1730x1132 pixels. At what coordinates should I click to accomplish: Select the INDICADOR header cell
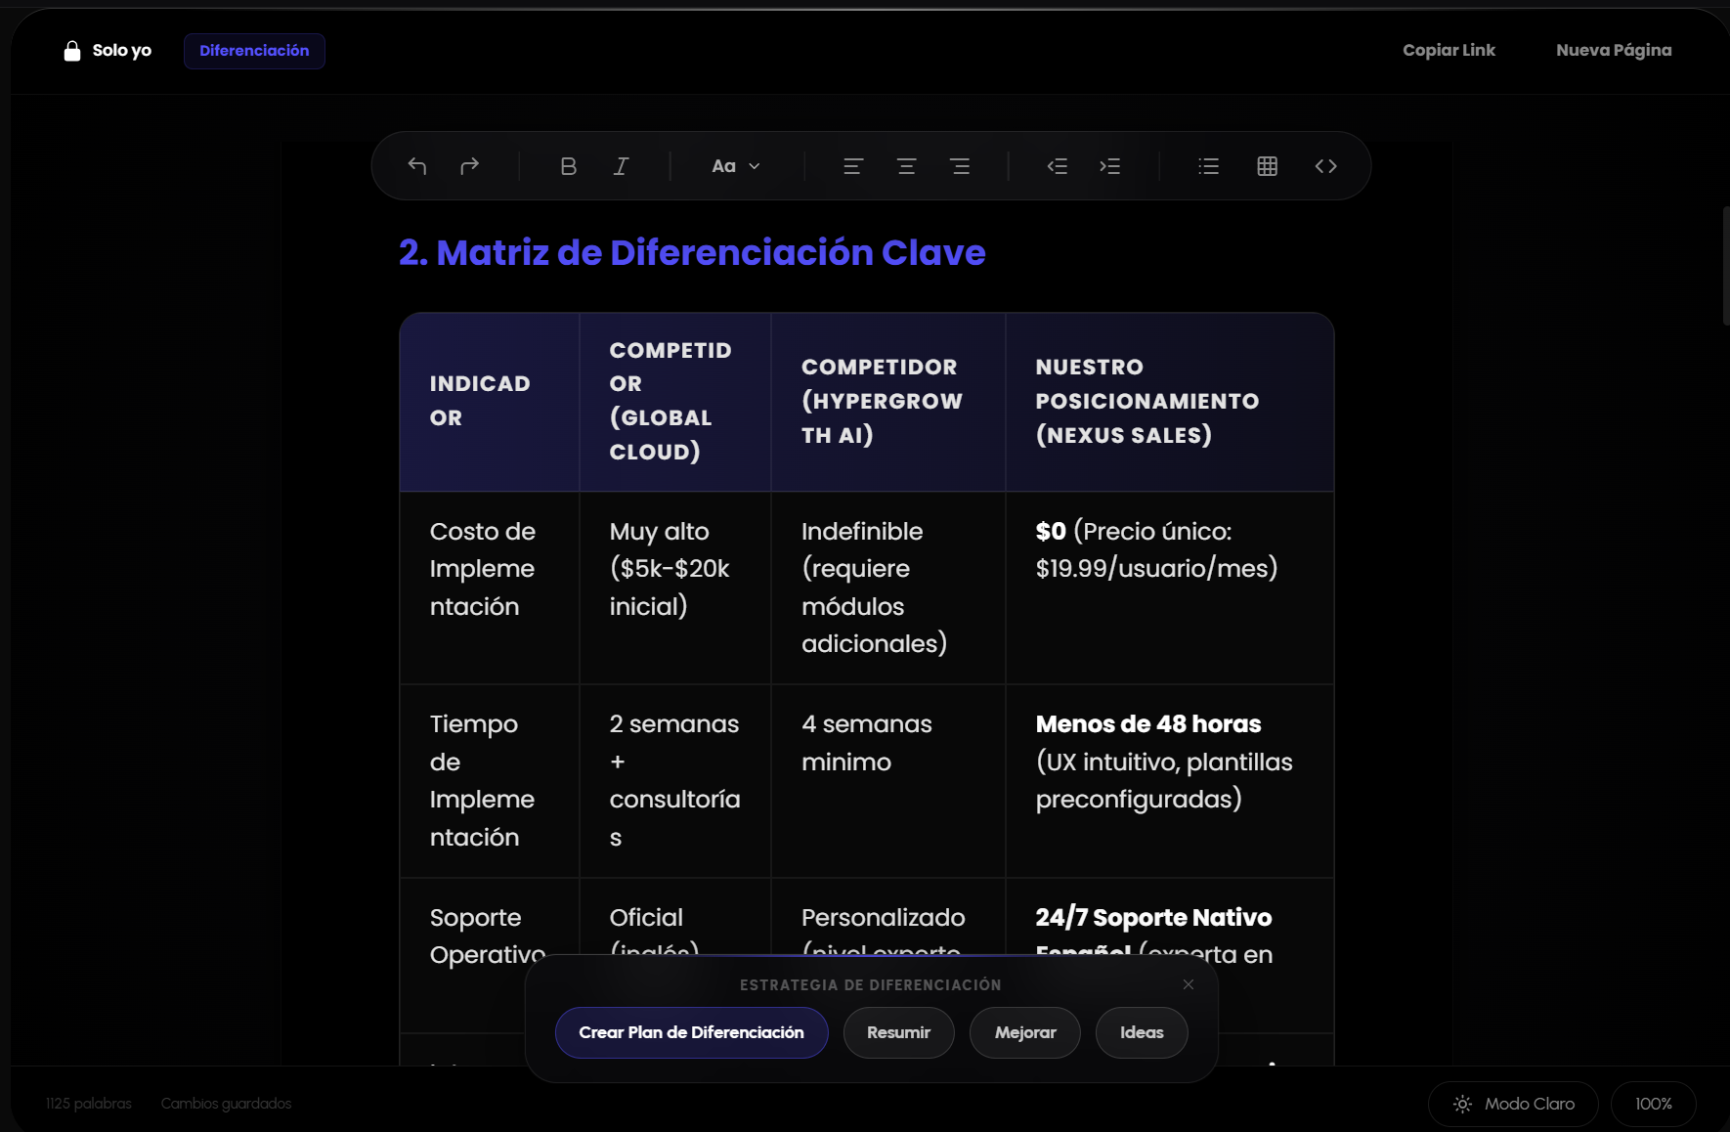(x=490, y=402)
